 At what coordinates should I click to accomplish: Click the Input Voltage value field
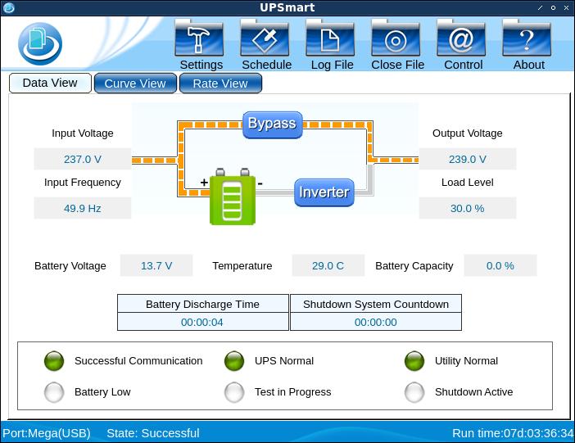83,159
